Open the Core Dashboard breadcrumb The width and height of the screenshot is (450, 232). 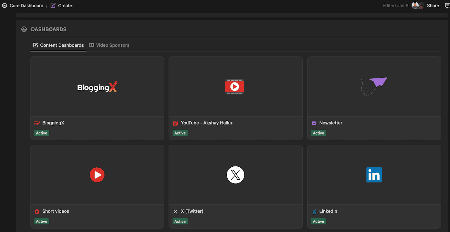[26, 5]
